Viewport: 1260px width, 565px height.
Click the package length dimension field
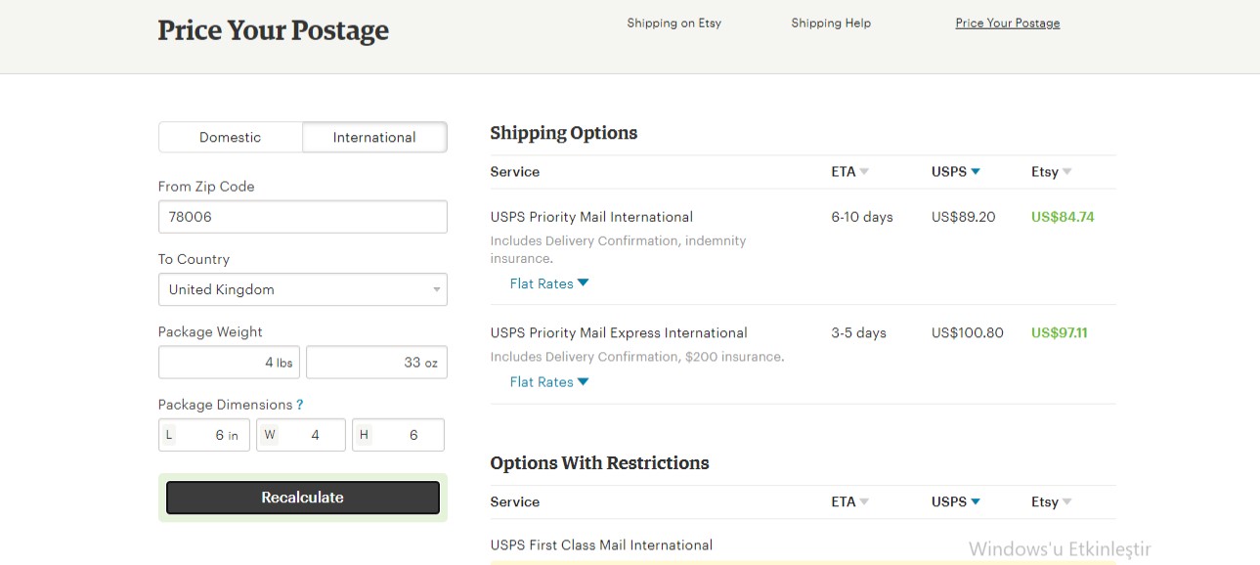tap(203, 435)
